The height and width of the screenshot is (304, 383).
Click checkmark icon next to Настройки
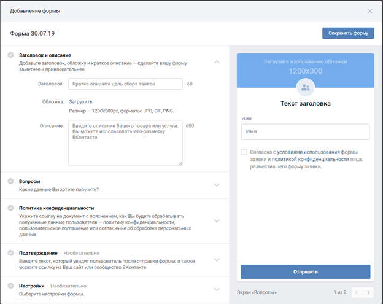11,286
